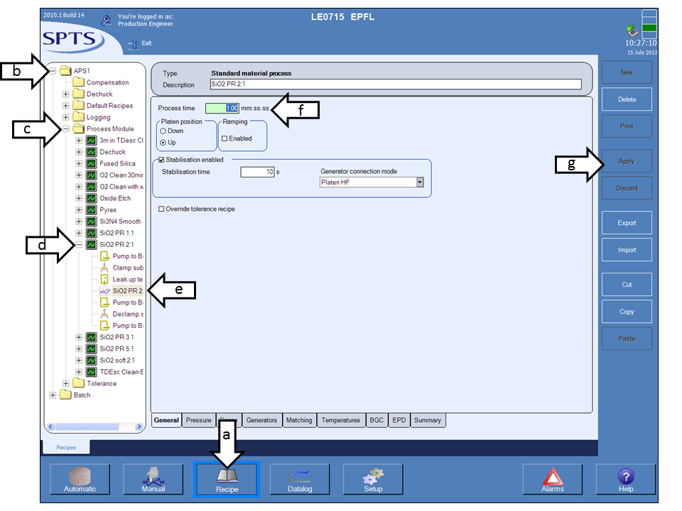Viewport: 682px width, 511px height.
Task: Open the Automatic mode wafer icon
Action: click(80, 477)
